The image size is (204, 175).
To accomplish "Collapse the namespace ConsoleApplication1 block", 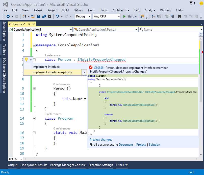I will pyautogui.click(x=34, y=45).
